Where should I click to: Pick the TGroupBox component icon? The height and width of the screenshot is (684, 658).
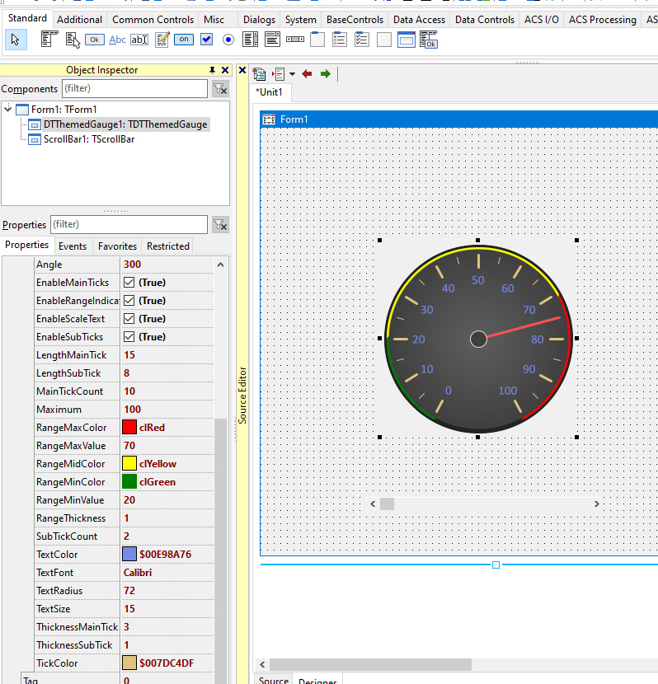[x=317, y=40]
